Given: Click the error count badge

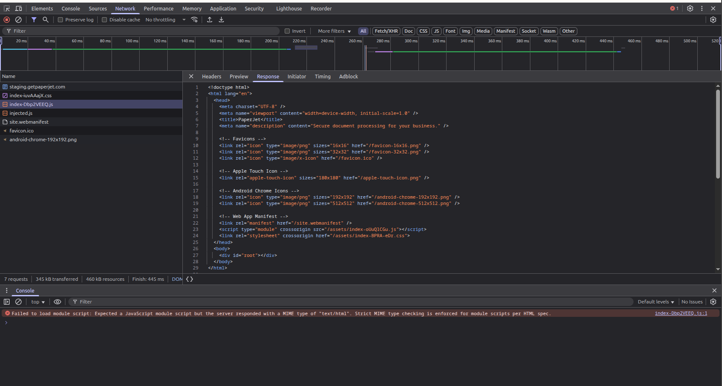Looking at the screenshot, I should [674, 8].
